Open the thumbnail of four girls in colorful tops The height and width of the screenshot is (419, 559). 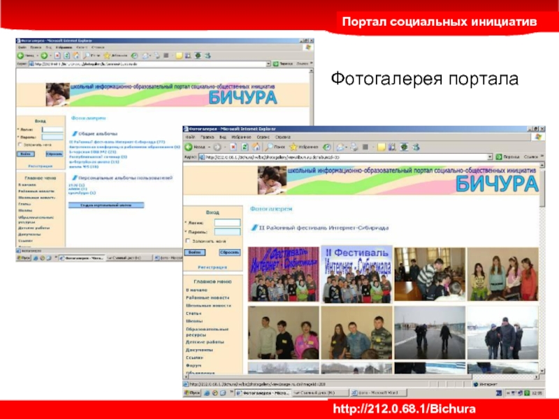coord(502,274)
